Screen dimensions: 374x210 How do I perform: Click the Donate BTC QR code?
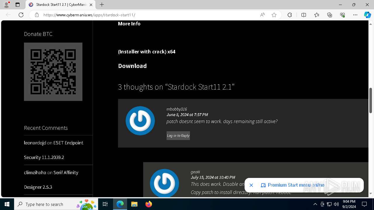click(53, 72)
